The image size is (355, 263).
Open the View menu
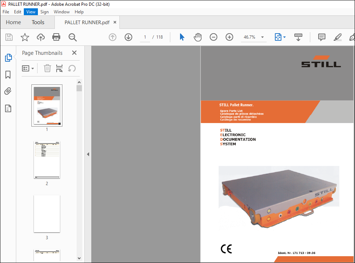pyautogui.click(x=31, y=12)
